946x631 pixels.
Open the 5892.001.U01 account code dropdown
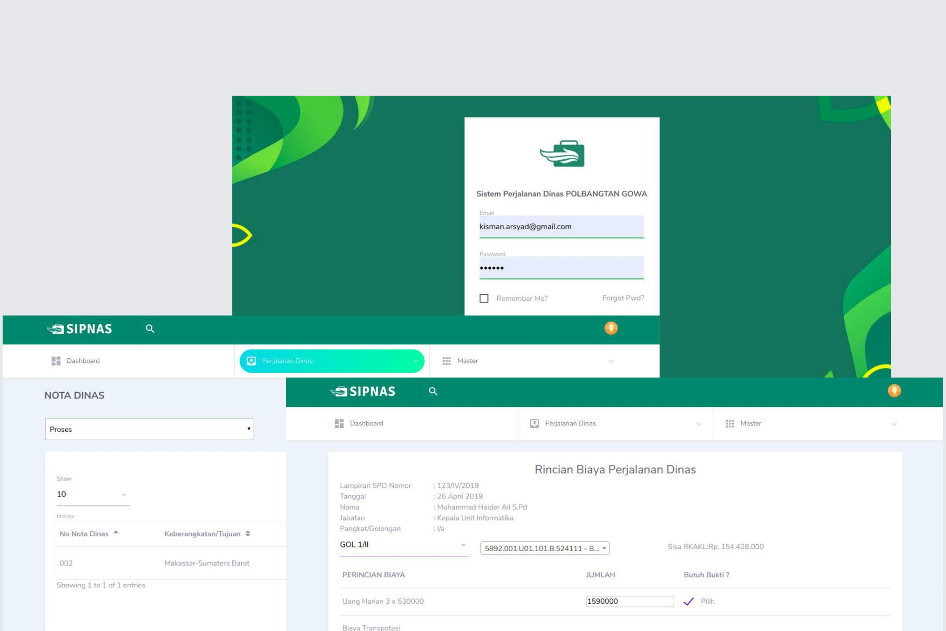click(545, 548)
